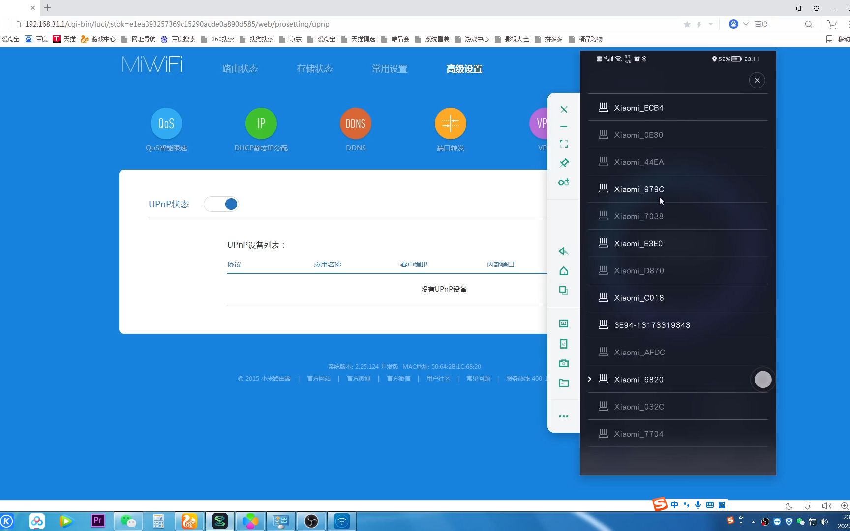The image size is (850, 531).
Task: Select Xiaomi_032C Wi-Fi network
Action: click(x=678, y=407)
